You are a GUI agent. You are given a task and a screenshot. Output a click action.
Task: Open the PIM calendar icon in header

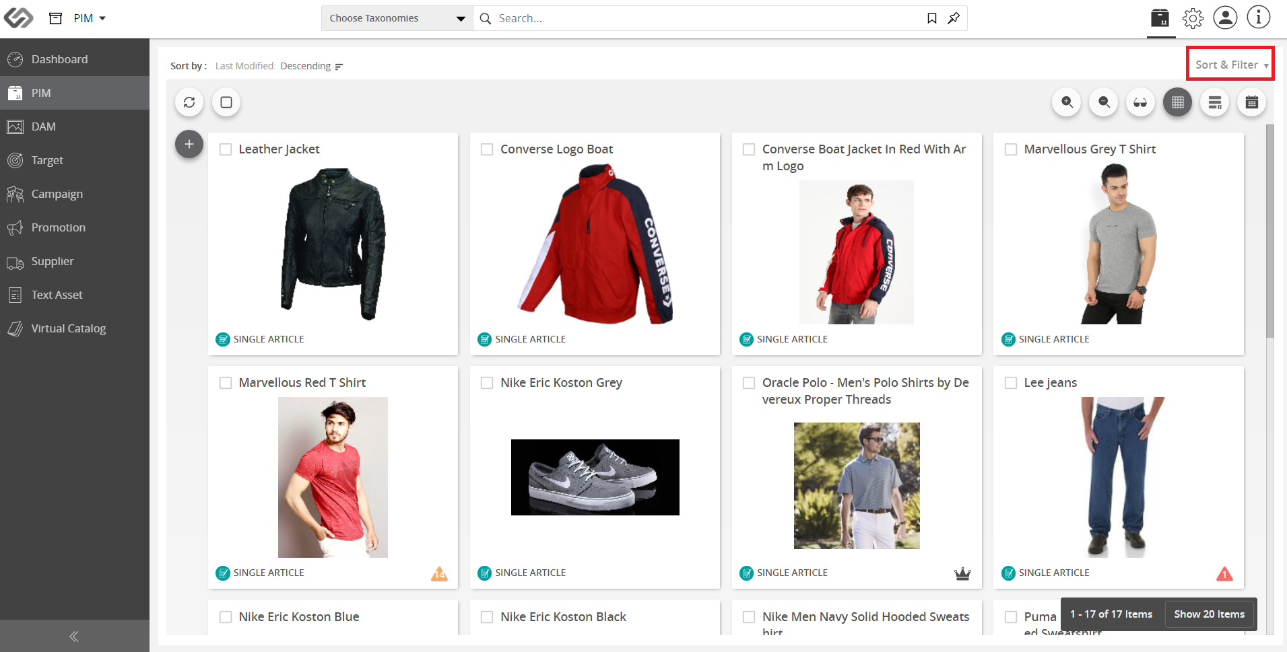click(1160, 18)
